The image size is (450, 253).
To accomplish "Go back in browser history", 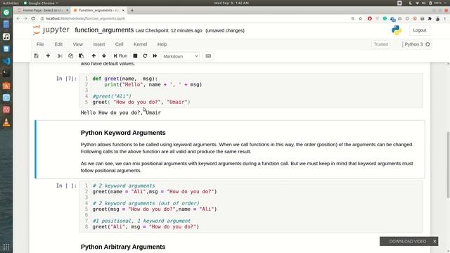I will 18,18.
